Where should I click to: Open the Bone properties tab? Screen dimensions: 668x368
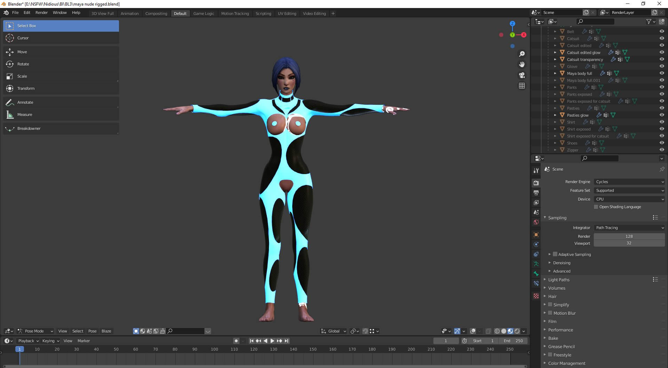coord(536,274)
